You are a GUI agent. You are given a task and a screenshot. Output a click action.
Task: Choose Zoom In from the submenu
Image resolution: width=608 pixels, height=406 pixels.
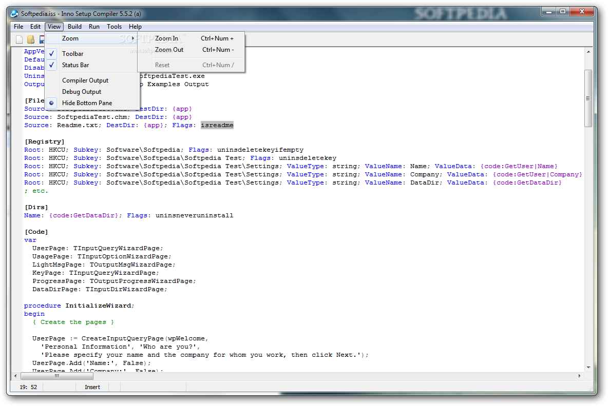click(x=191, y=38)
